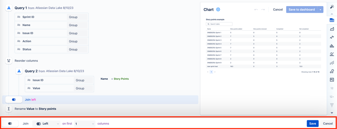Open Group dropdown for Action column

(77, 41)
